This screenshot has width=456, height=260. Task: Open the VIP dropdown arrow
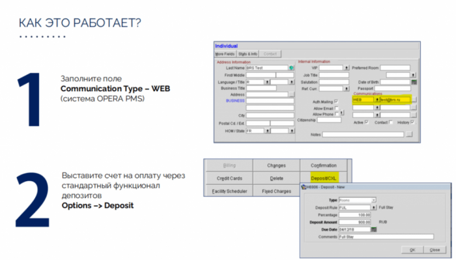click(347, 68)
